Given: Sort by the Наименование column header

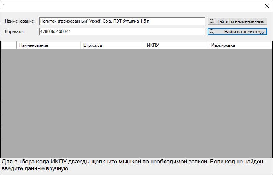Looking at the screenshot, I should [x=48, y=45].
